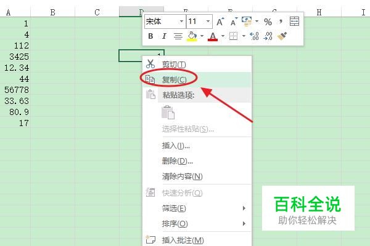This screenshot has width=370, height=246.
Task: Choose 复制(C) in context menu
Action: (x=197, y=80)
